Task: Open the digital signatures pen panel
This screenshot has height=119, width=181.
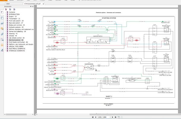Action: [x=2, y=50]
